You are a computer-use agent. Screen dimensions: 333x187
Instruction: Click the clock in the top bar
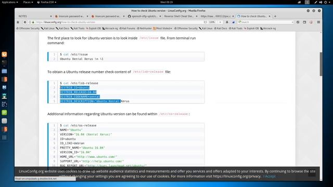click(166, 2)
